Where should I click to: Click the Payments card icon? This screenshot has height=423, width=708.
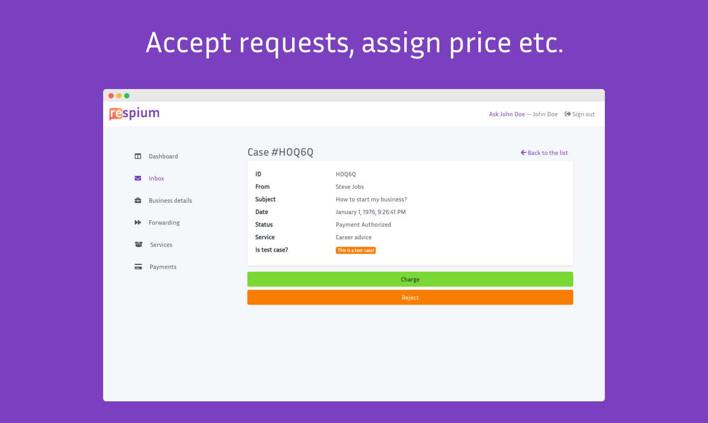(138, 267)
